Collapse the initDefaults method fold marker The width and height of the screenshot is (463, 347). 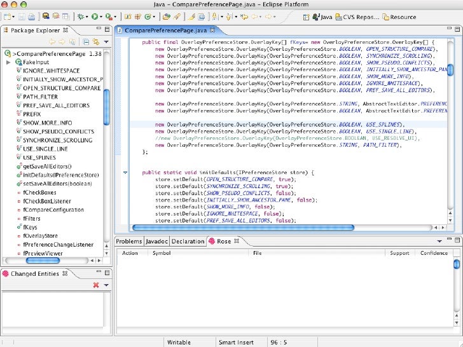125,172
